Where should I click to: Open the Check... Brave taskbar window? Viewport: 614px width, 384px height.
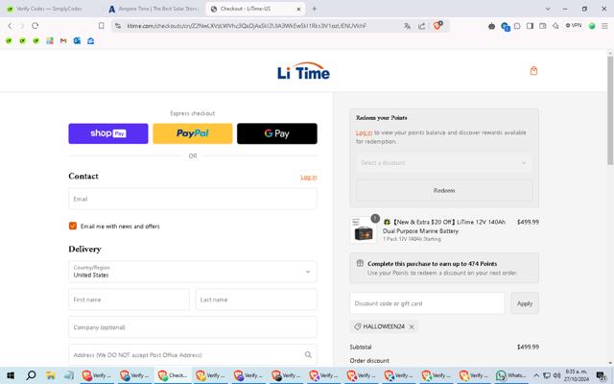(173, 375)
